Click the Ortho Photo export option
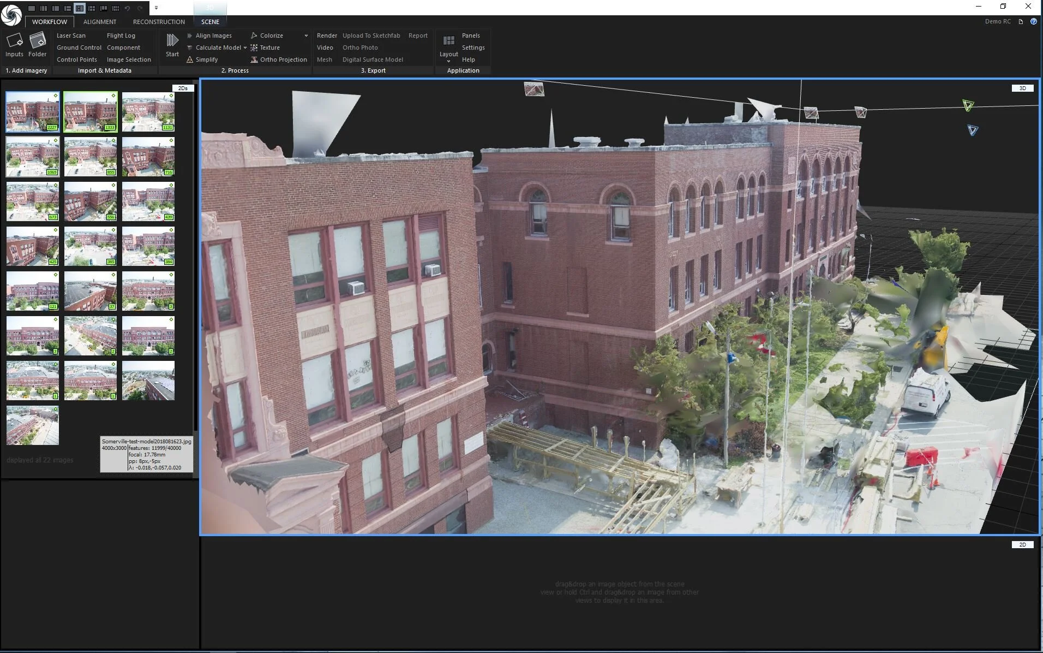This screenshot has height=653, width=1043. tap(360, 48)
